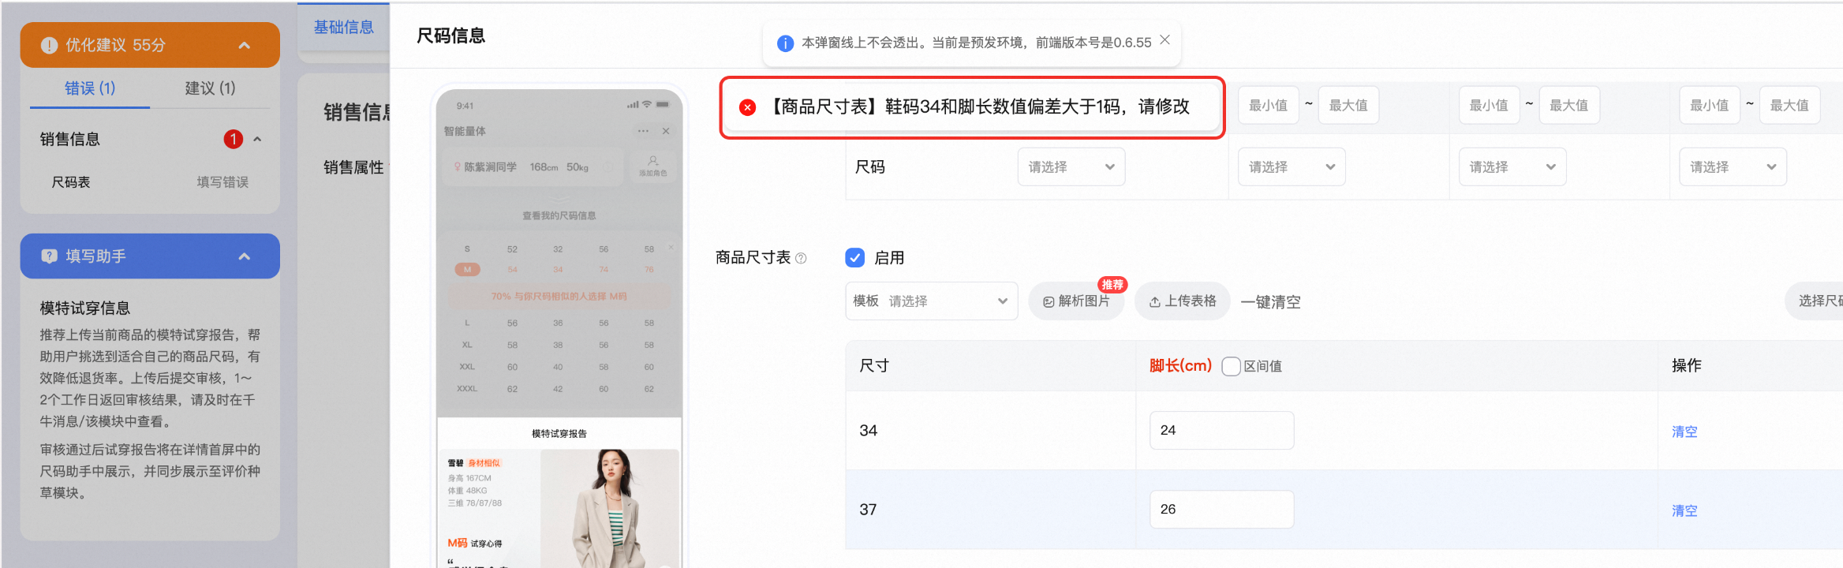Click the foot length input showing 24
Screen dimensions: 1843x568
(x=1221, y=431)
